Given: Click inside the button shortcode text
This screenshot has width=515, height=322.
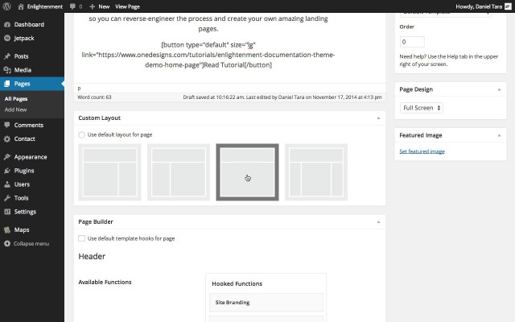Looking at the screenshot, I should (x=208, y=55).
